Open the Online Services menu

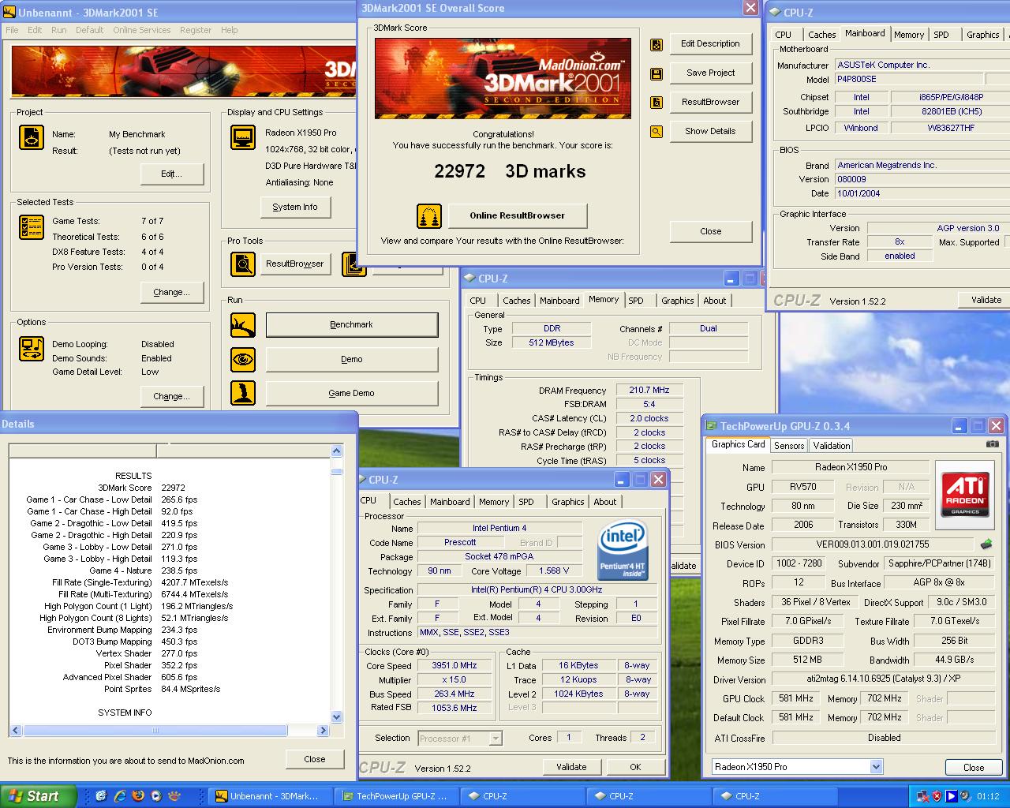tap(141, 30)
